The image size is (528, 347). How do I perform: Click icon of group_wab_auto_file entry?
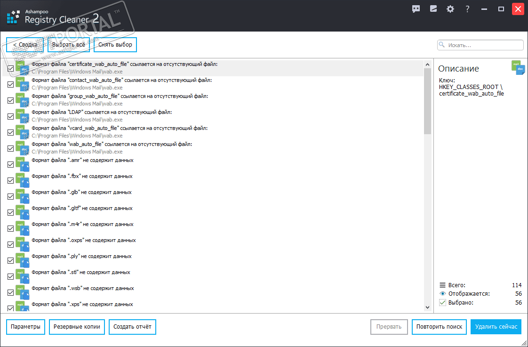tap(23, 100)
